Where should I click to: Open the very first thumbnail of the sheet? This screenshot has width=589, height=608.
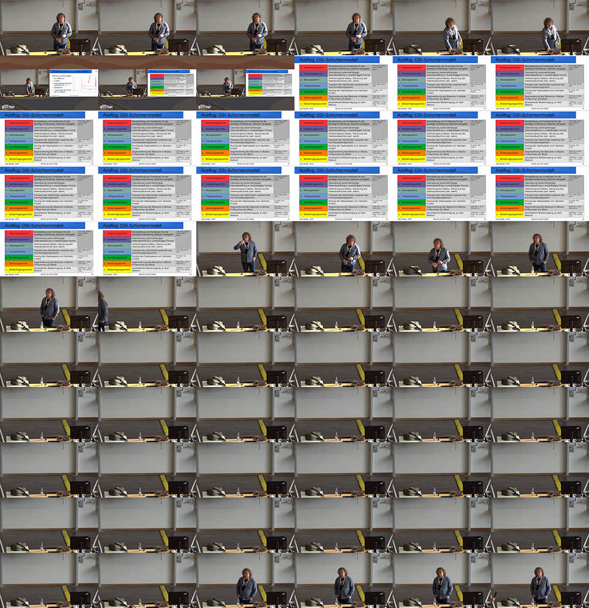click(49, 28)
